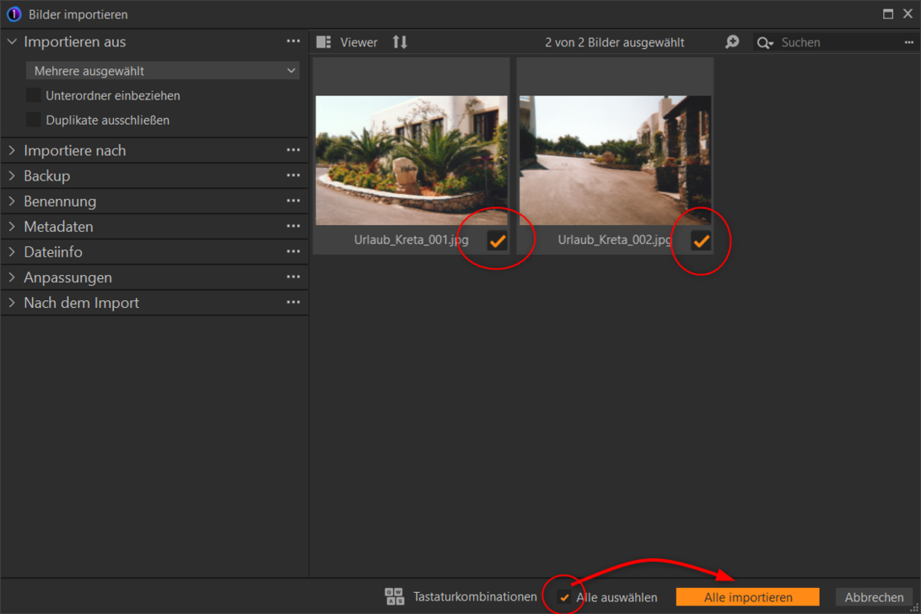The height and width of the screenshot is (614, 921).
Task: Open the Mehrere ausgewählt source dropdown
Action: 163,71
